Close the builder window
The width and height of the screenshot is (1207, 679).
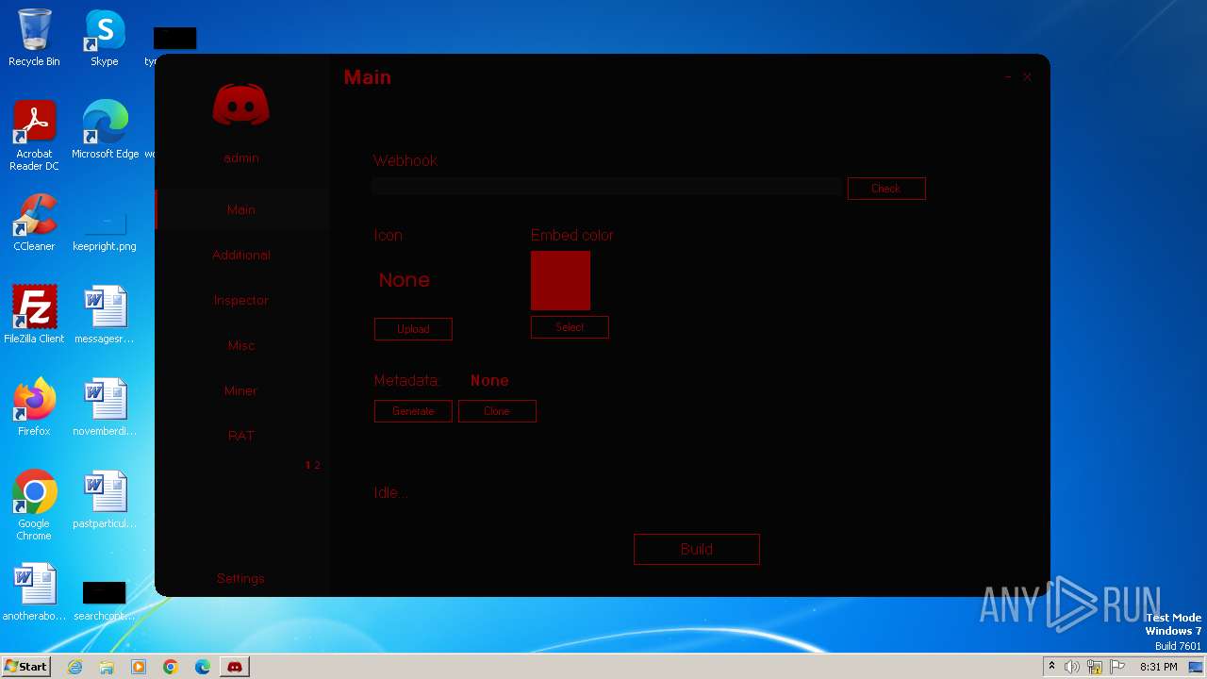tap(1027, 77)
